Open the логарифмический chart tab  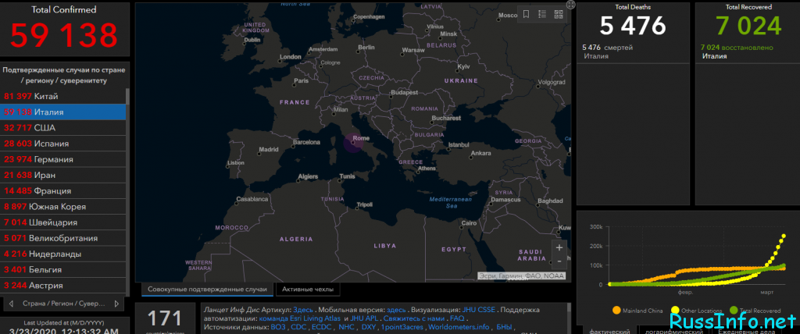coord(676,331)
